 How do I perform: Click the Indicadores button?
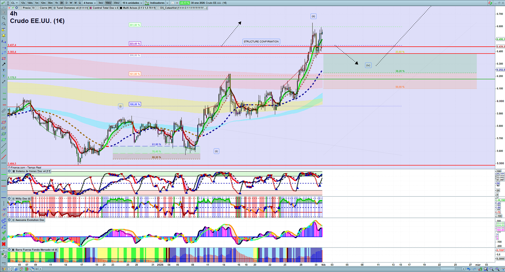coord(157,3)
